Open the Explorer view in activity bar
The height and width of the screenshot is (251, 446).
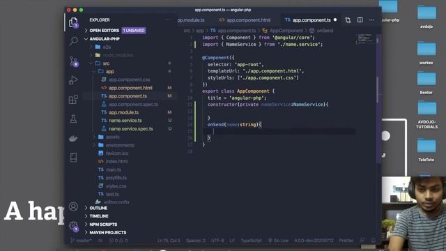[73, 22]
